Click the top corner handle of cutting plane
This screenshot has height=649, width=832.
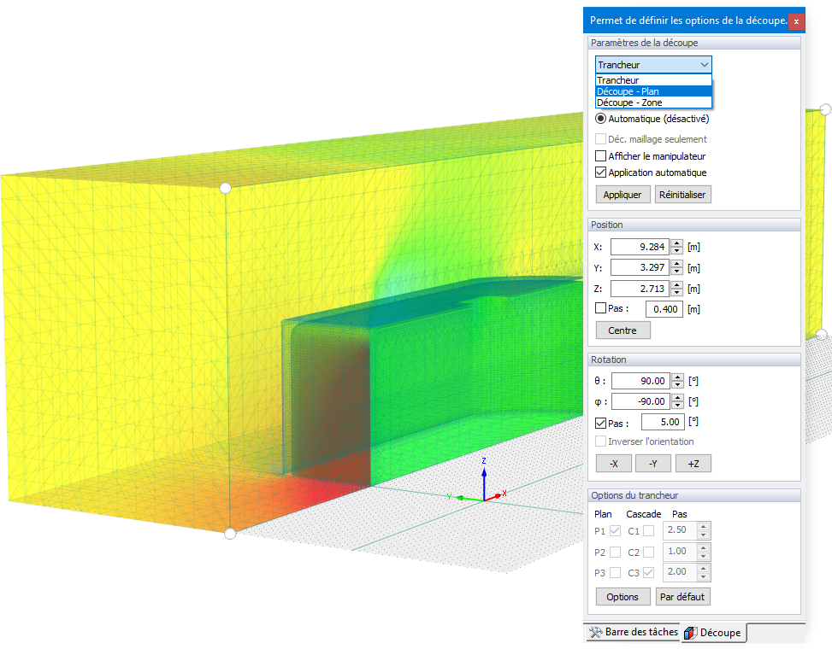(x=226, y=188)
